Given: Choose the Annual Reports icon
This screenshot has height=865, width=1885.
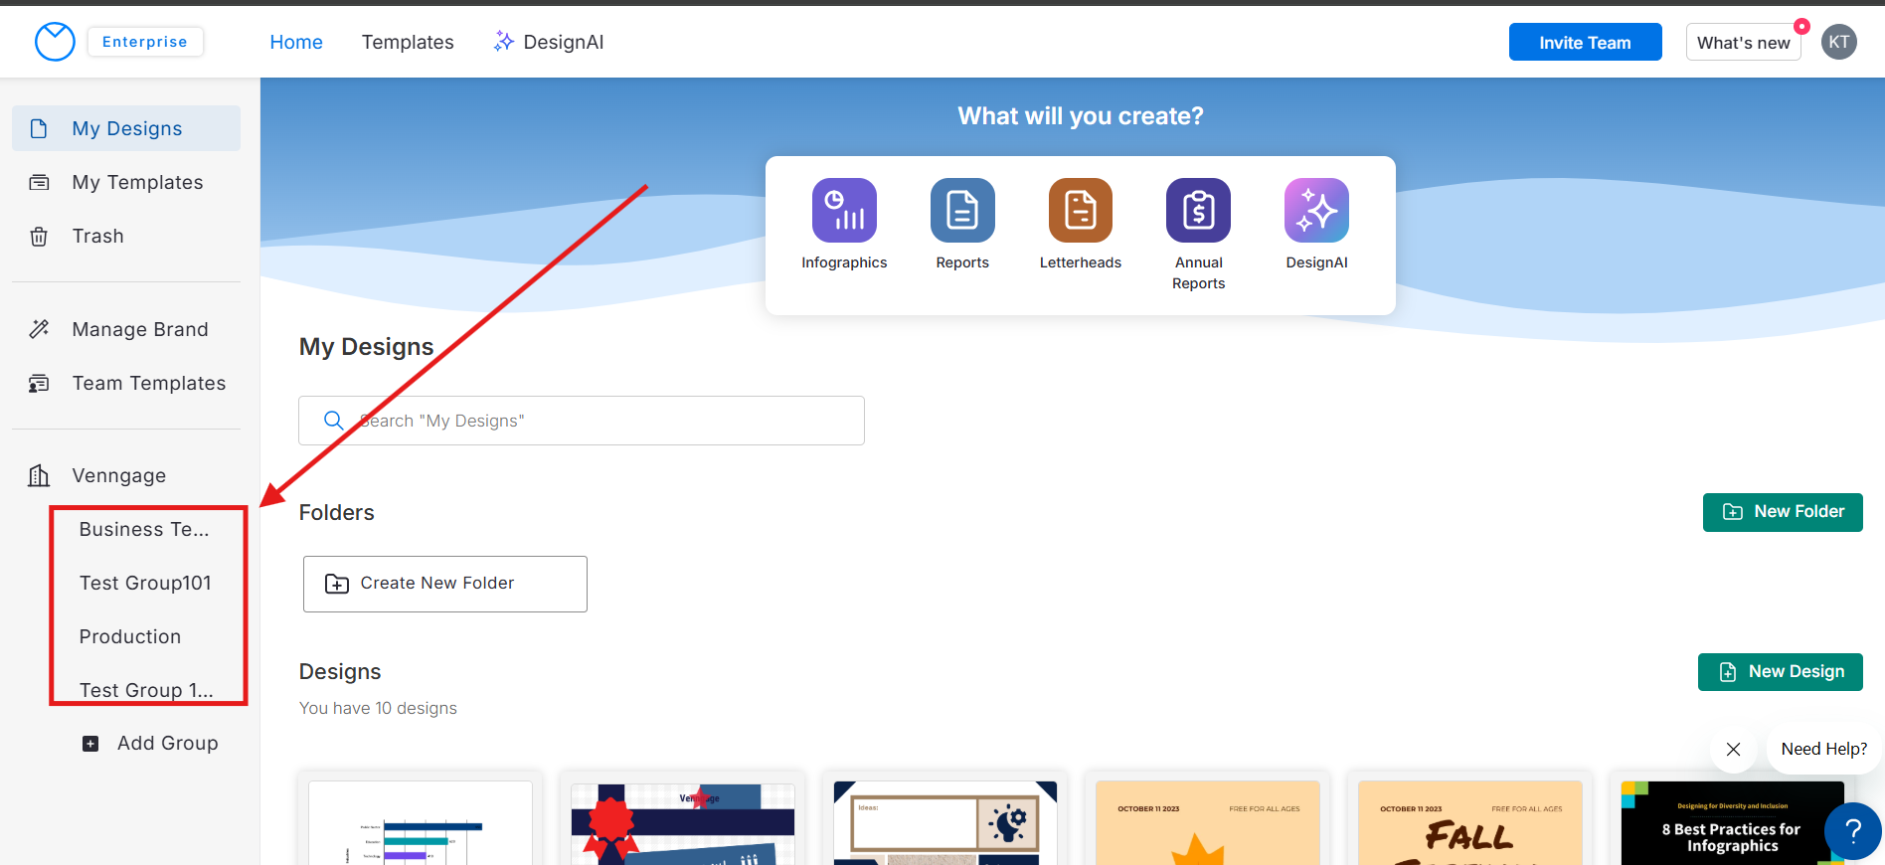Looking at the screenshot, I should (x=1198, y=211).
